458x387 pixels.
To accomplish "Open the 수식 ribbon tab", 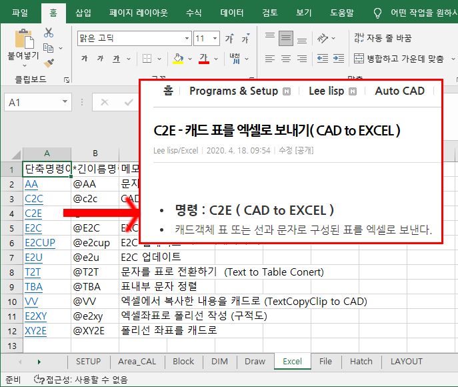I will coord(193,13).
